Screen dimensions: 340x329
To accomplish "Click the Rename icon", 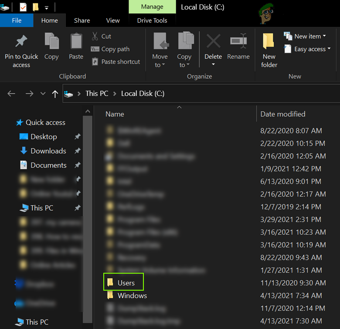I will pos(238,42).
